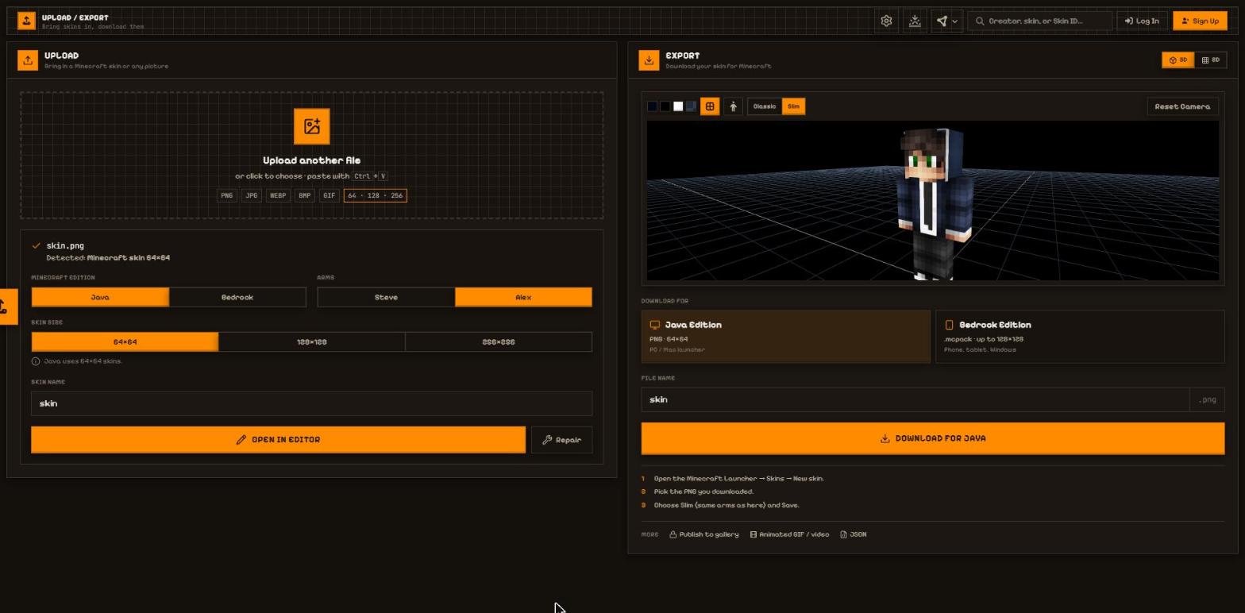Focus the creator or skin search field
The image size is (1245, 613).
tap(1039, 21)
